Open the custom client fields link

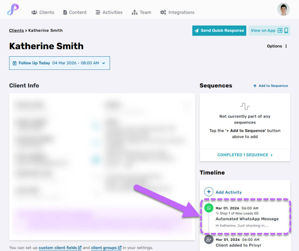pyautogui.click(x=60, y=248)
